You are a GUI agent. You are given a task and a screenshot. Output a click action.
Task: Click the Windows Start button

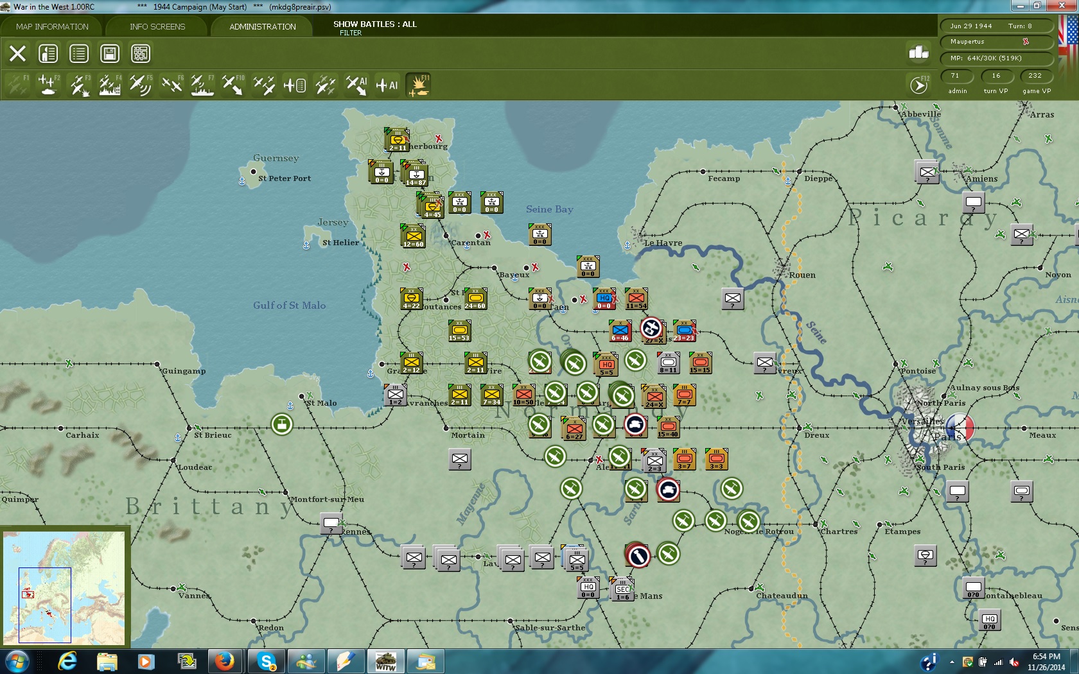coord(17,661)
